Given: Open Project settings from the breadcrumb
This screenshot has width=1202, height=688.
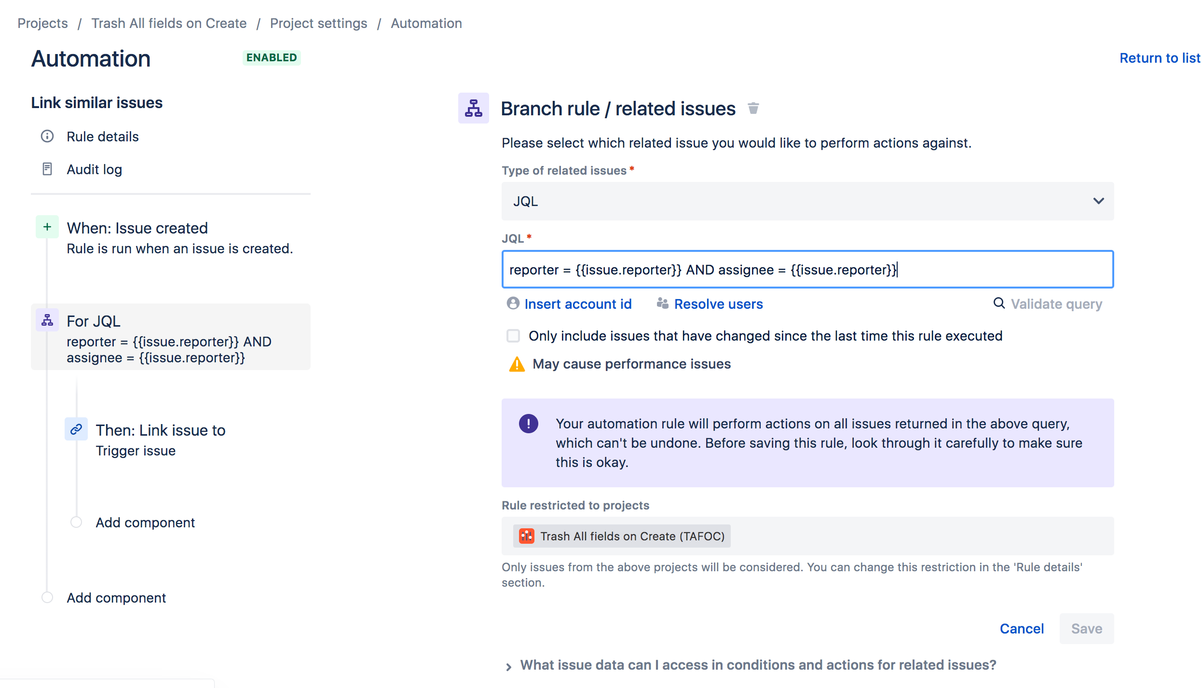Looking at the screenshot, I should tap(318, 23).
